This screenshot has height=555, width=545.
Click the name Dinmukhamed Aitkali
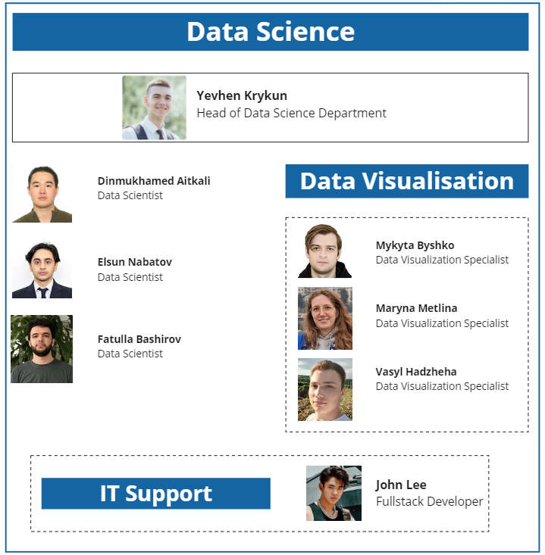(x=154, y=181)
